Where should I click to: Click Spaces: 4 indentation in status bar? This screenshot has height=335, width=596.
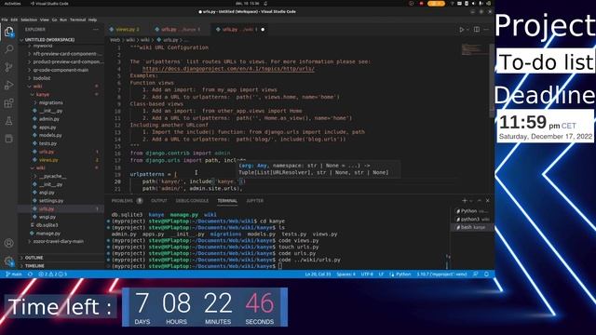(345, 274)
